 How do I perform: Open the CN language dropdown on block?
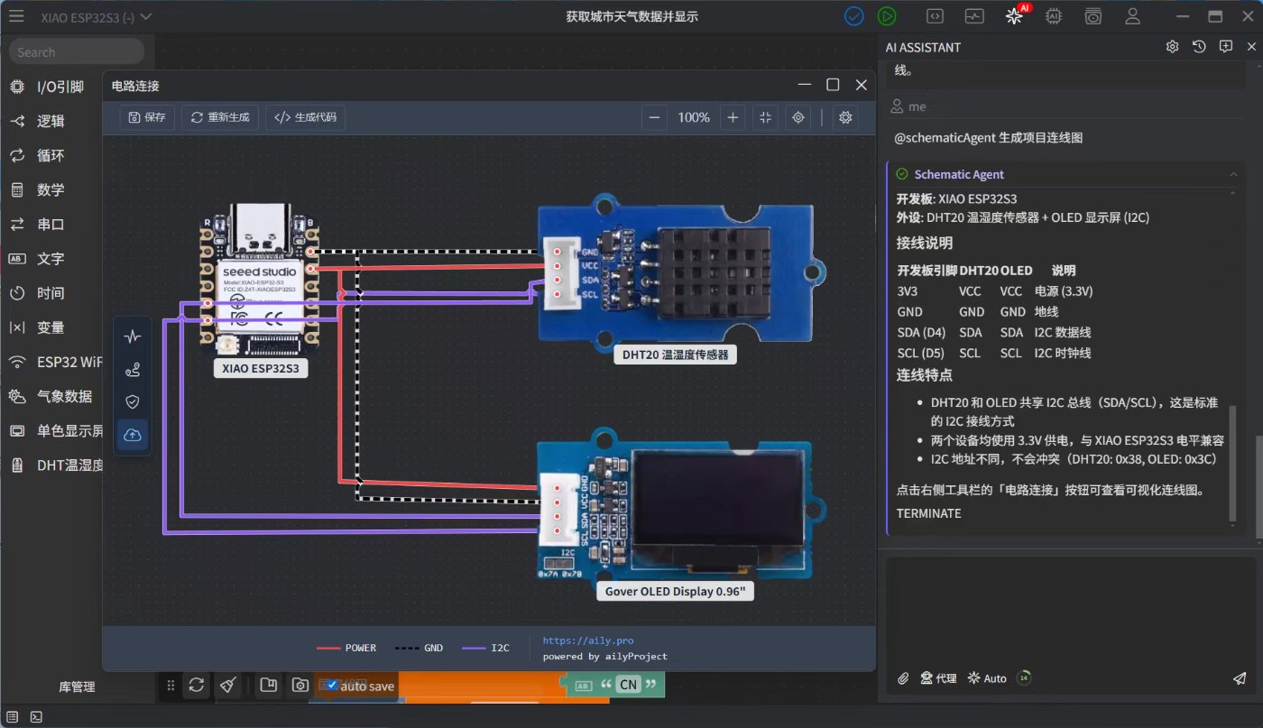pyautogui.click(x=628, y=685)
